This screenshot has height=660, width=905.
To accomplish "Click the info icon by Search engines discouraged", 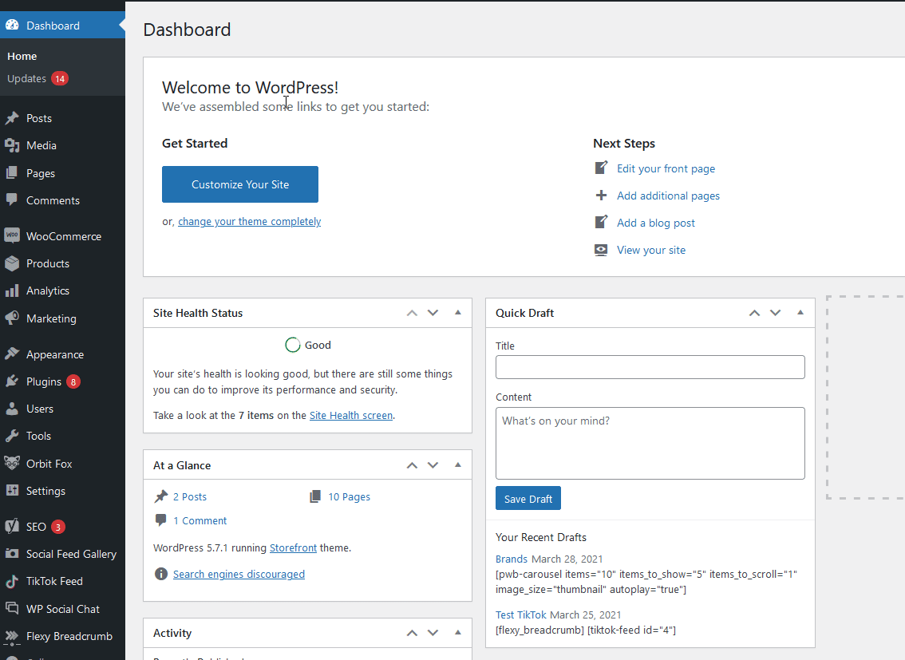I will point(161,574).
